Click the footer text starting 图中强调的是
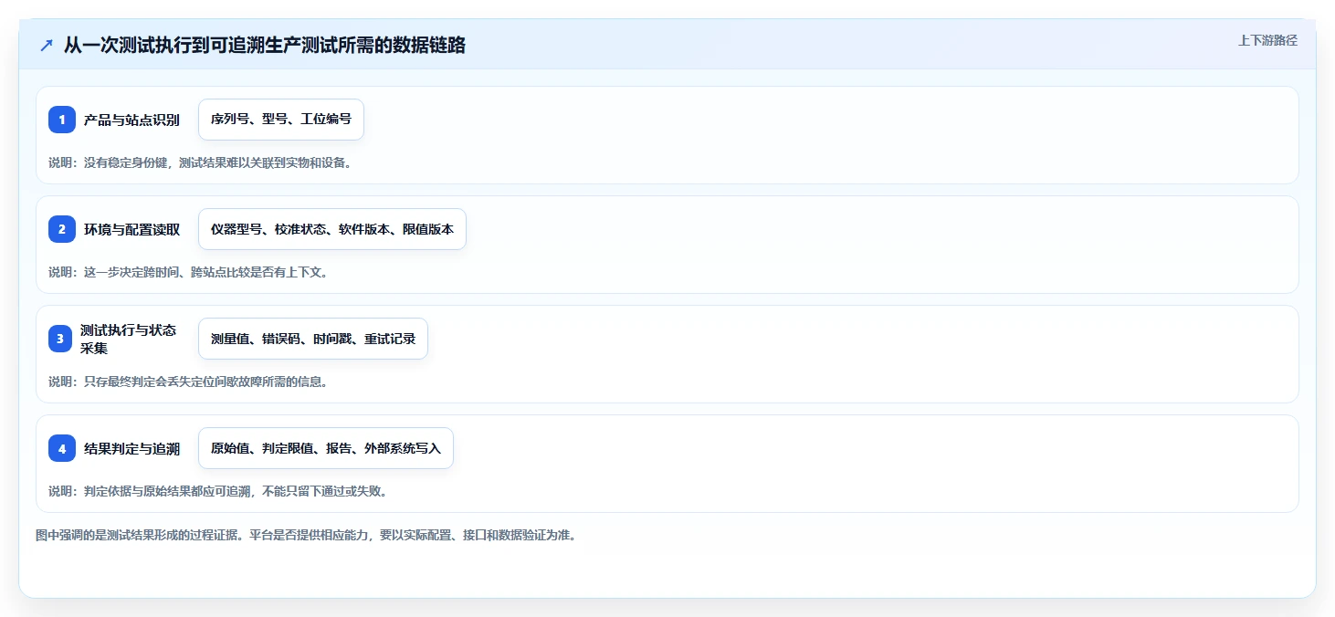The image size is (1335, 617). (x=306, y=535)
